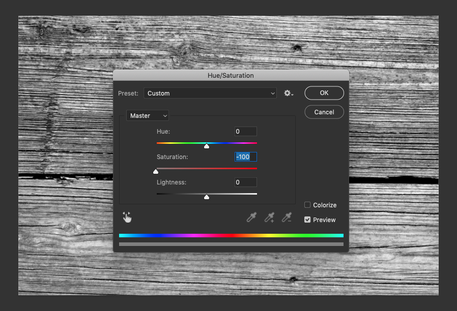Select the eyedropper tool
The width and height of the screenshot is (457, 311).
pyautogui.click(x=251, y=217)
